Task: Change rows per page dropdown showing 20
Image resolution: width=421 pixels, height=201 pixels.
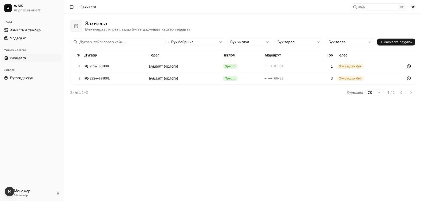Action: (374, 92)
